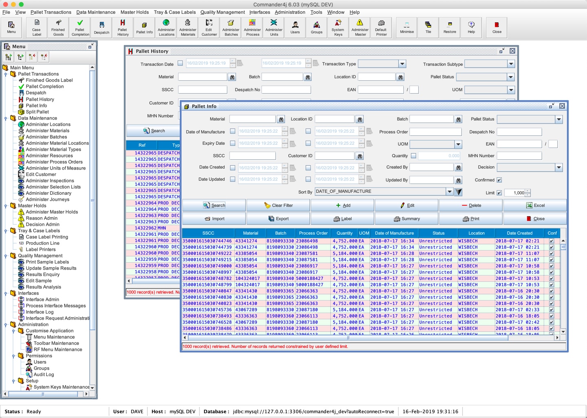Open Administer Locations from the toolbar

[166, 28]
